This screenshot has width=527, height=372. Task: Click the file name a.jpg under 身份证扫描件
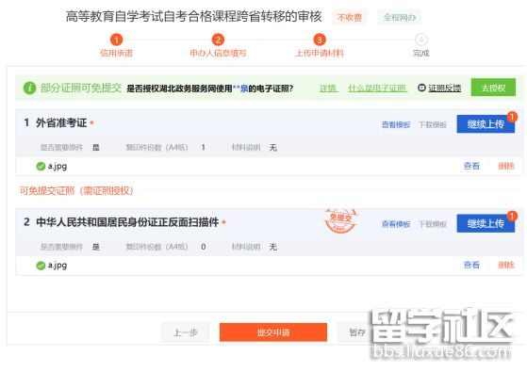58,266
